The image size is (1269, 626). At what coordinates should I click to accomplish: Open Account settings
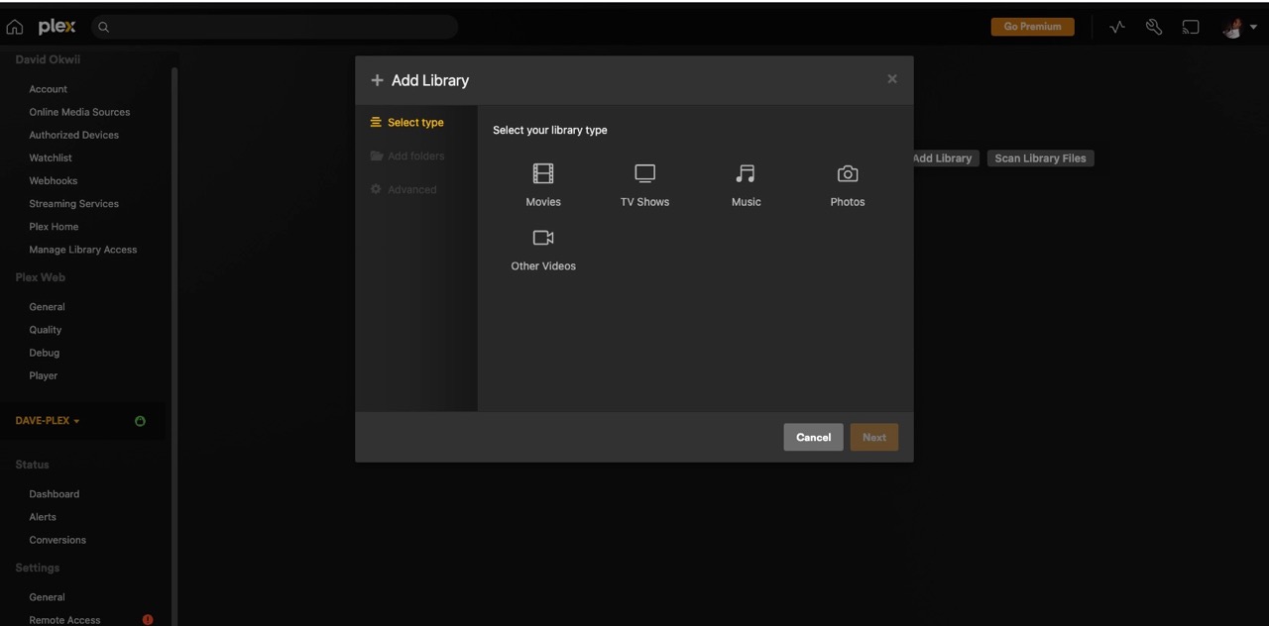click(x=48, y=89)
